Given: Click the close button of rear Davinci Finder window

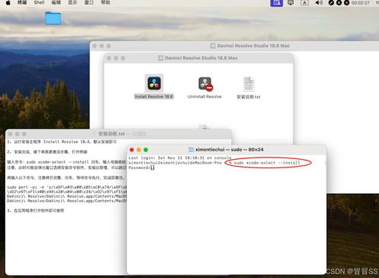Looking at the screenshot, I should [x=94, y=46].
